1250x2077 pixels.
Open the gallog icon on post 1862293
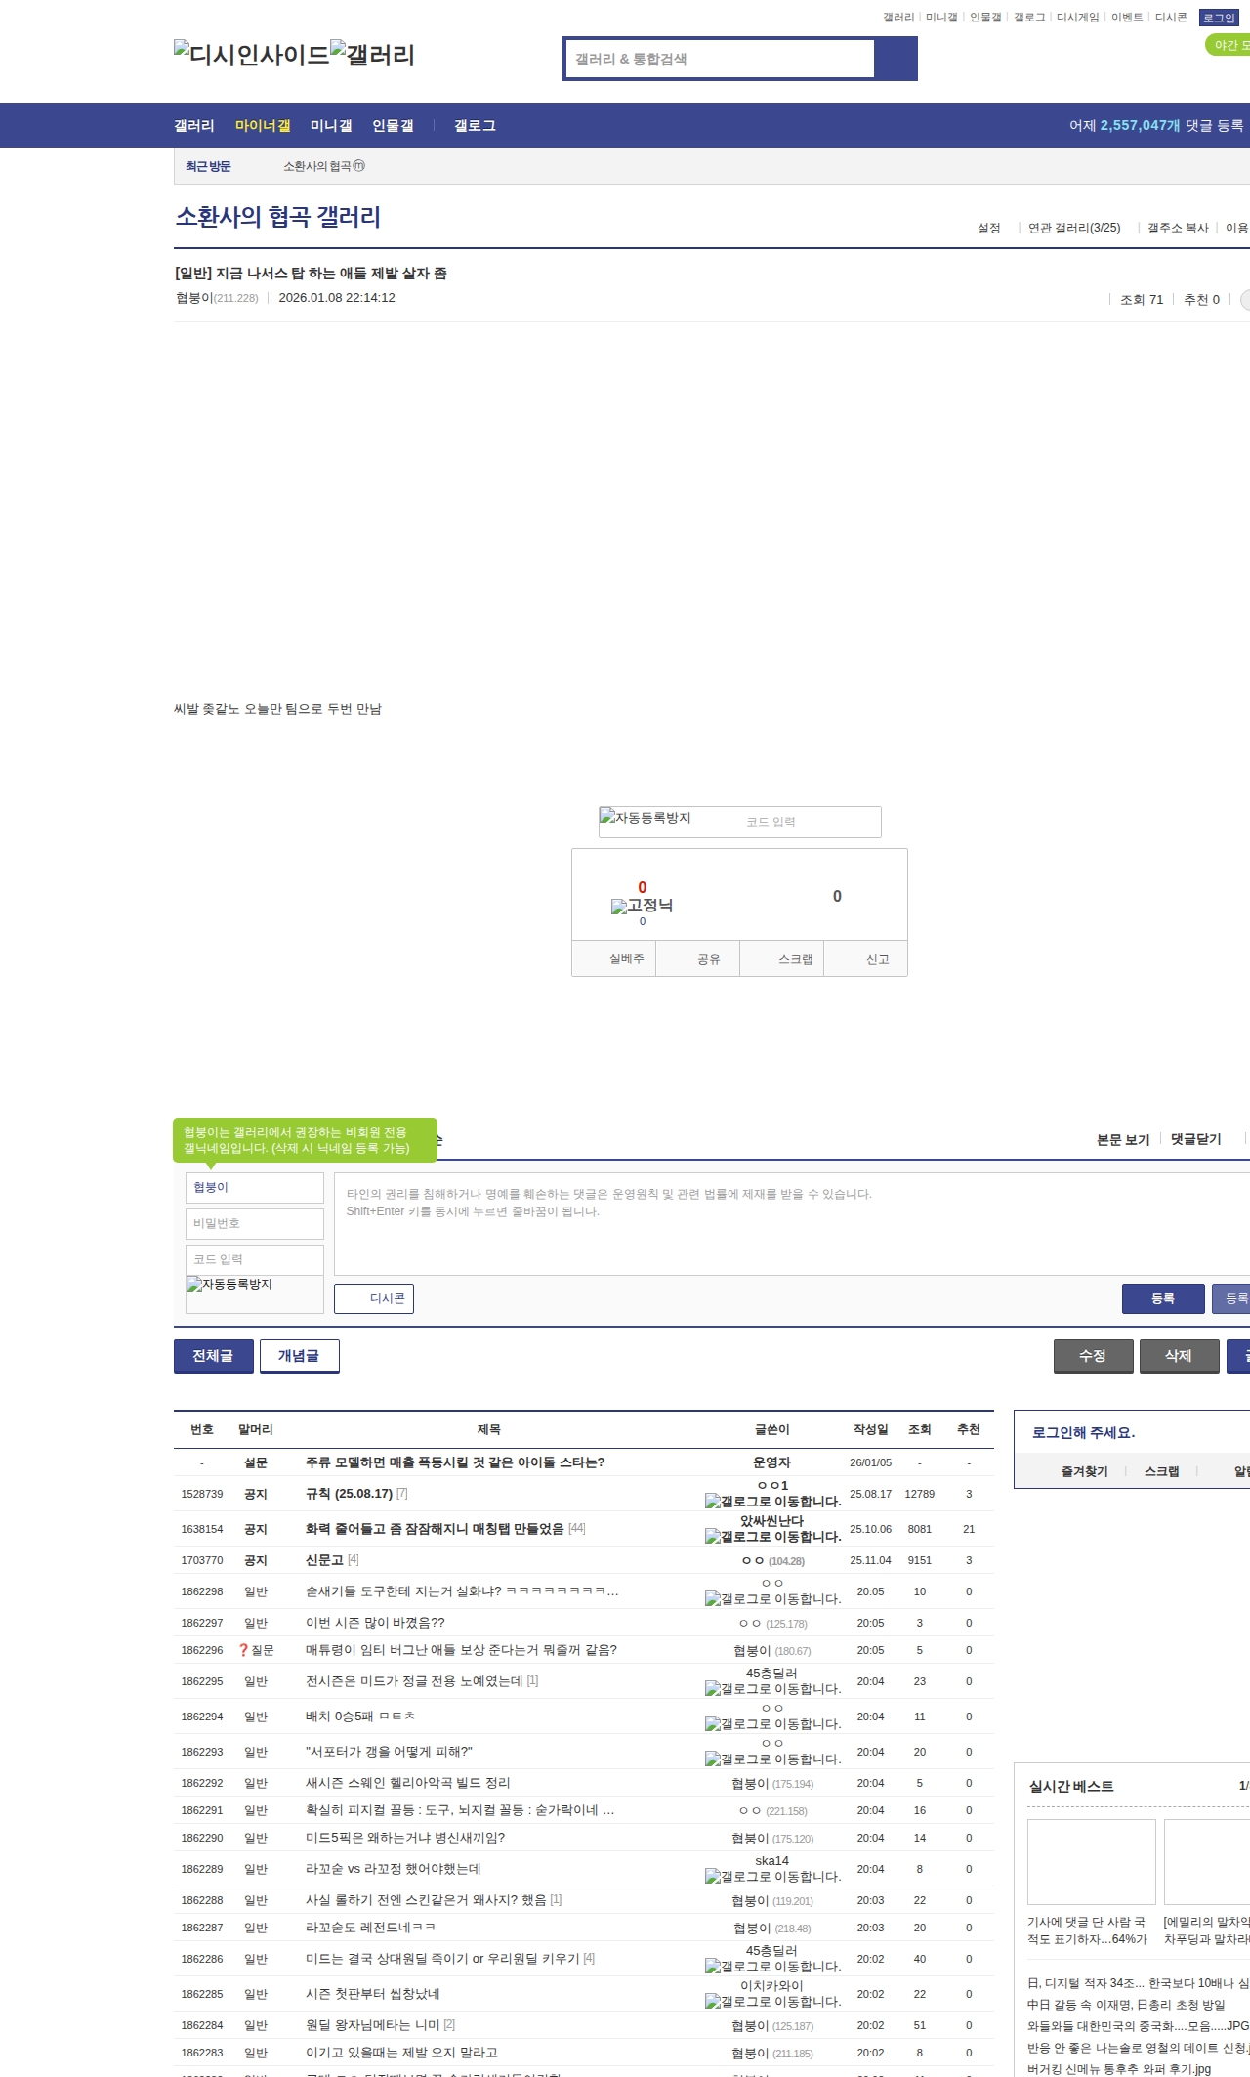[772, 1759]
